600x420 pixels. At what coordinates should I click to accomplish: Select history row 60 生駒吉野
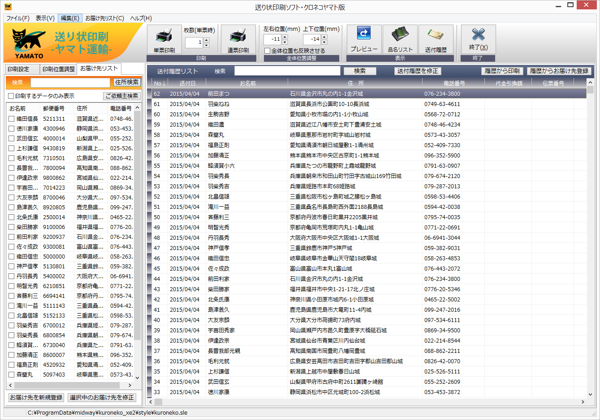tap(367, 115)
